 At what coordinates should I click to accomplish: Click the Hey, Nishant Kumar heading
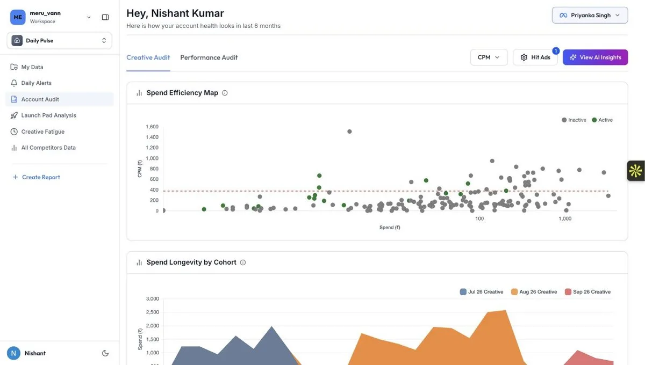tap(175, 13)
